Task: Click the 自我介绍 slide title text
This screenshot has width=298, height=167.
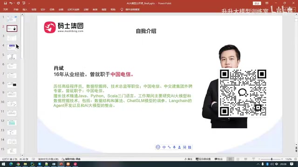Action: coord(146,31)
